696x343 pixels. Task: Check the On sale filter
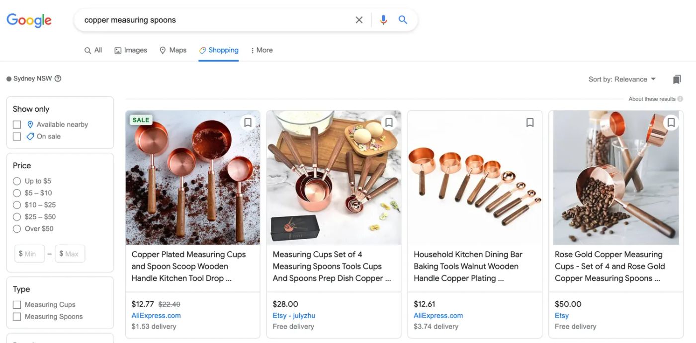[17, 136]
